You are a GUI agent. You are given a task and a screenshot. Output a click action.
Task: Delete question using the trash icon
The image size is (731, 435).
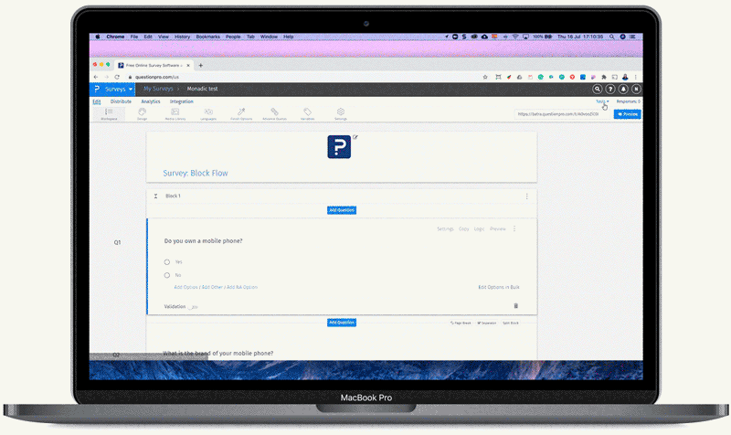515,305
